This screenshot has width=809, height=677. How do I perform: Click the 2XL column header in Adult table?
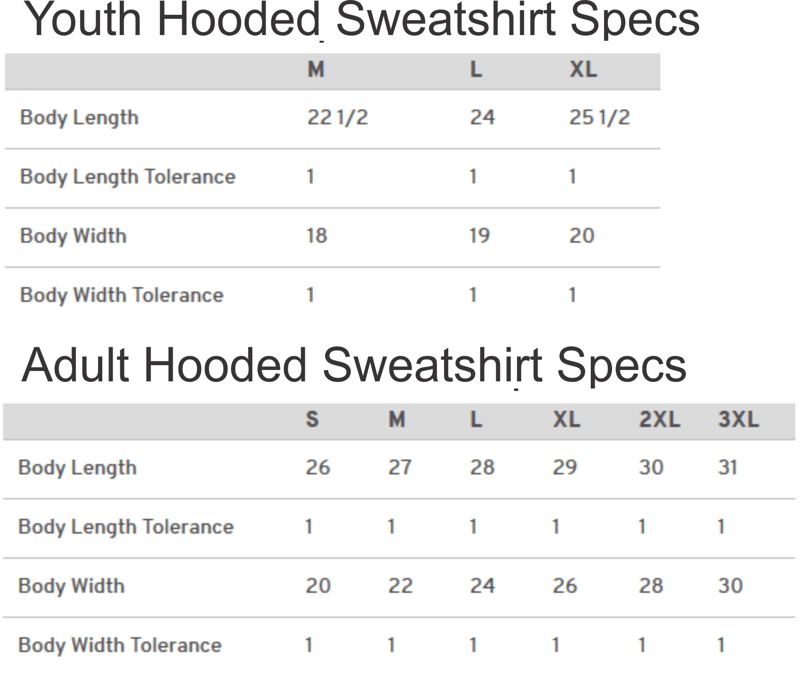click(659, 420)
